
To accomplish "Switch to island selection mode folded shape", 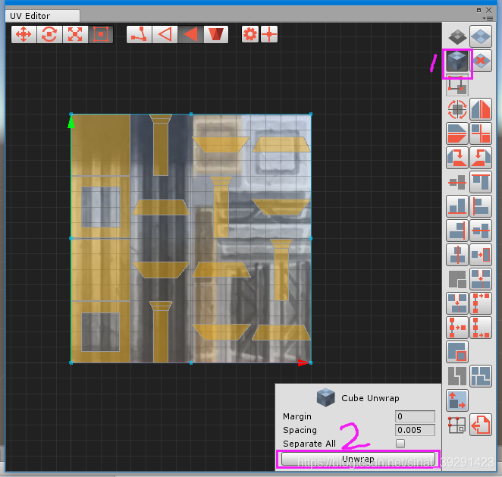I will pos(216,34).
